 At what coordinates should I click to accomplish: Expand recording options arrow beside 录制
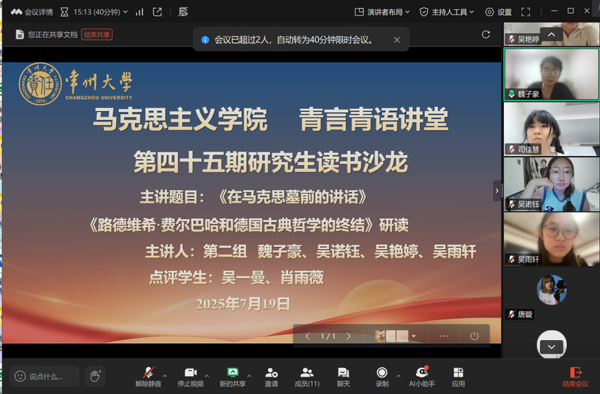click(x=398, y=376)
